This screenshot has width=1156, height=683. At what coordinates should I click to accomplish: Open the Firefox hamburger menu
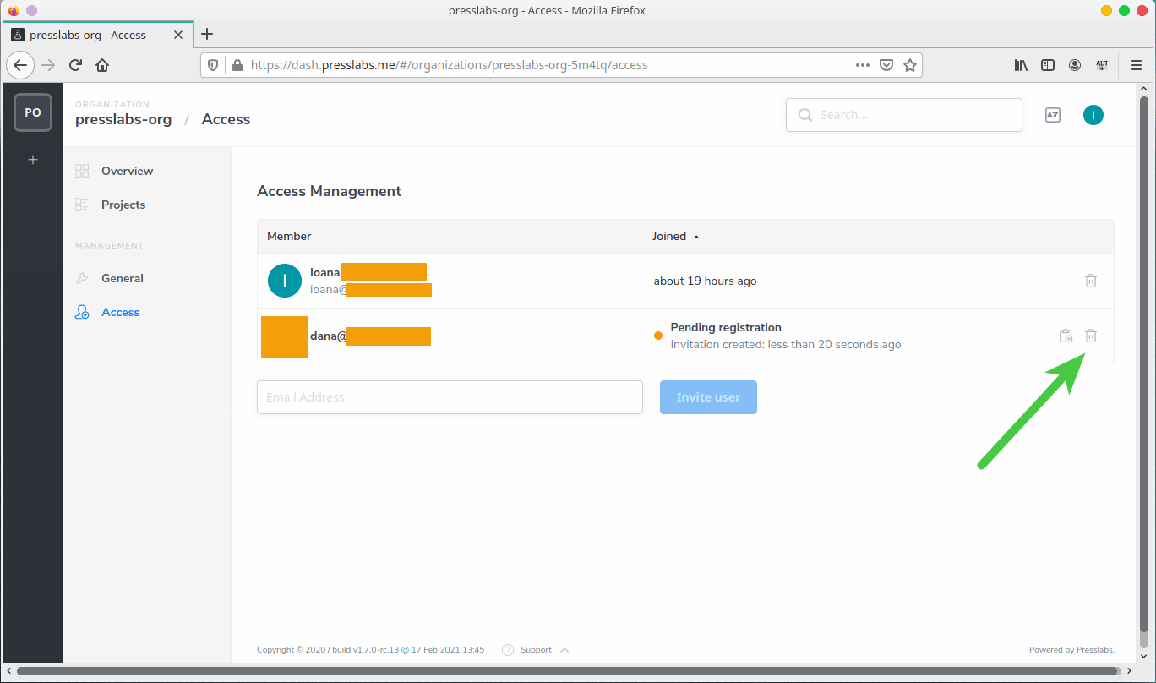(x=1137, y=65)
